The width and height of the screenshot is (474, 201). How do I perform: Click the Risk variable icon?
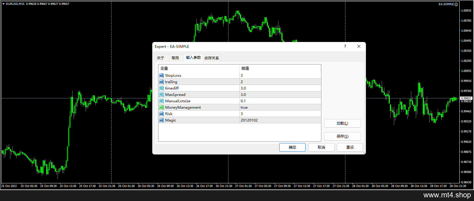click(161, 114)
